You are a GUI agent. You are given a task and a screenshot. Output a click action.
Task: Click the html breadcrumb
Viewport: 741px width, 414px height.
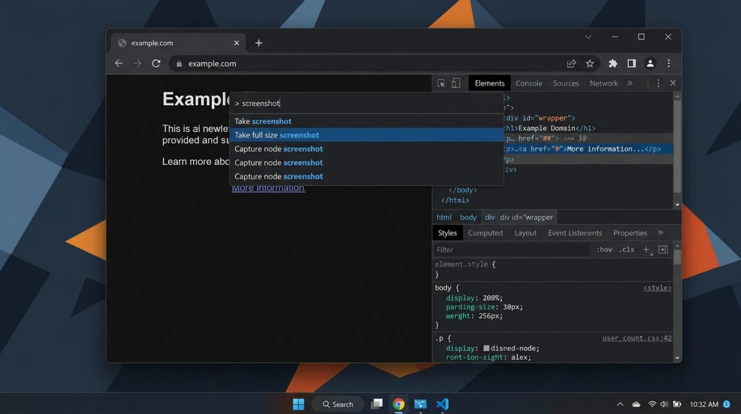(444, 218)
